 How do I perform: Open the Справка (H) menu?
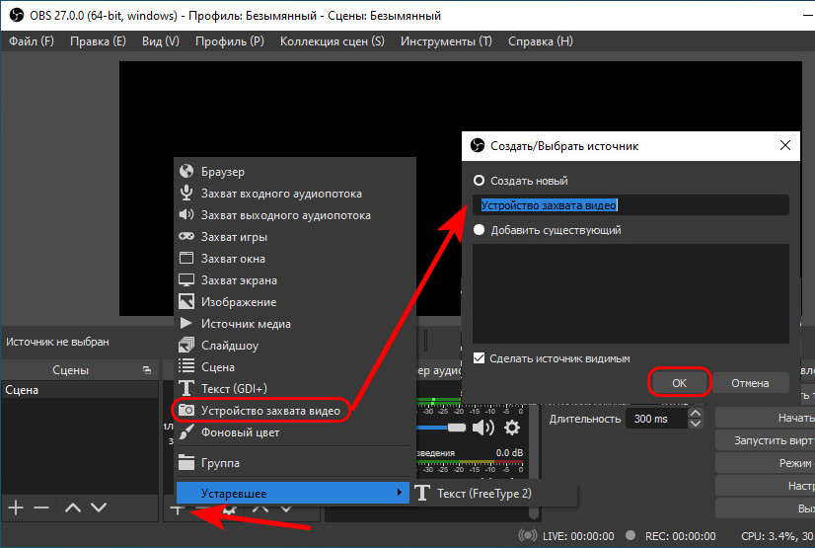point(540,41)
